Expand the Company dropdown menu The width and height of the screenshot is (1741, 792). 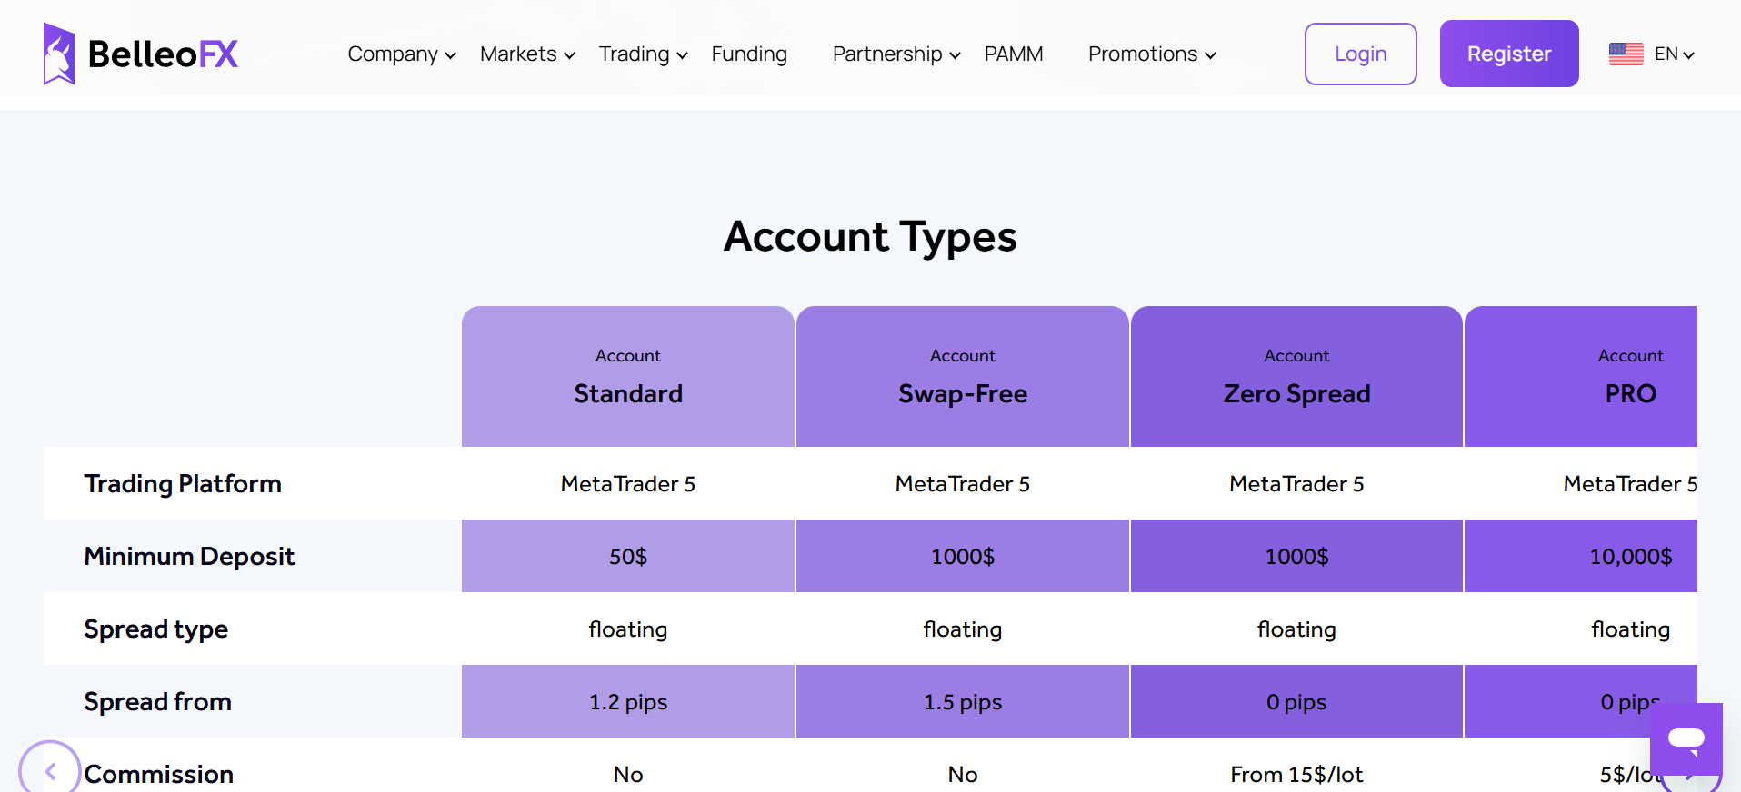coord(401,54)
